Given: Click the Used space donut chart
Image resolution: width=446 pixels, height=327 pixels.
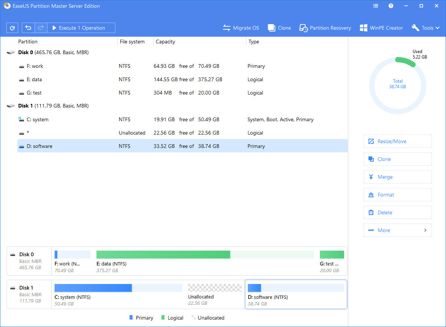Looking at the screenshot, I should tap(397, 85).
